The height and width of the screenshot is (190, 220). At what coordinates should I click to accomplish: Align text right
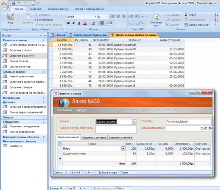[x=123, y=16]
